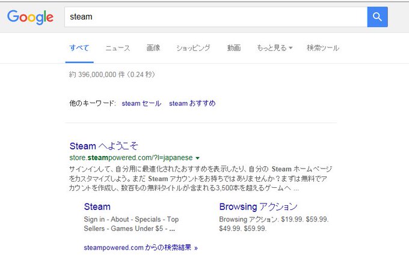Click the store.steampowered.com/?l=japanese URL text
409x255 pixels.
pos(131,158)
